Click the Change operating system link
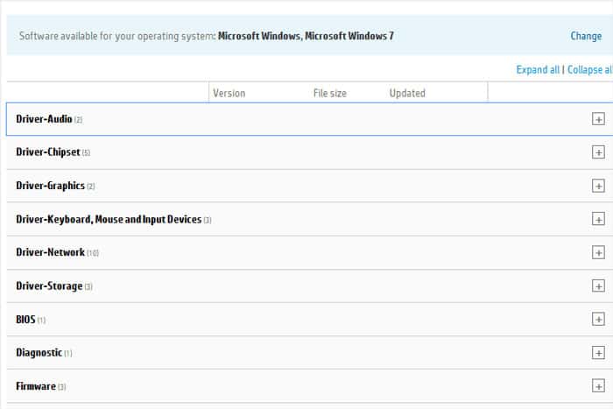 pyautogui.click(x=586, y=36)
